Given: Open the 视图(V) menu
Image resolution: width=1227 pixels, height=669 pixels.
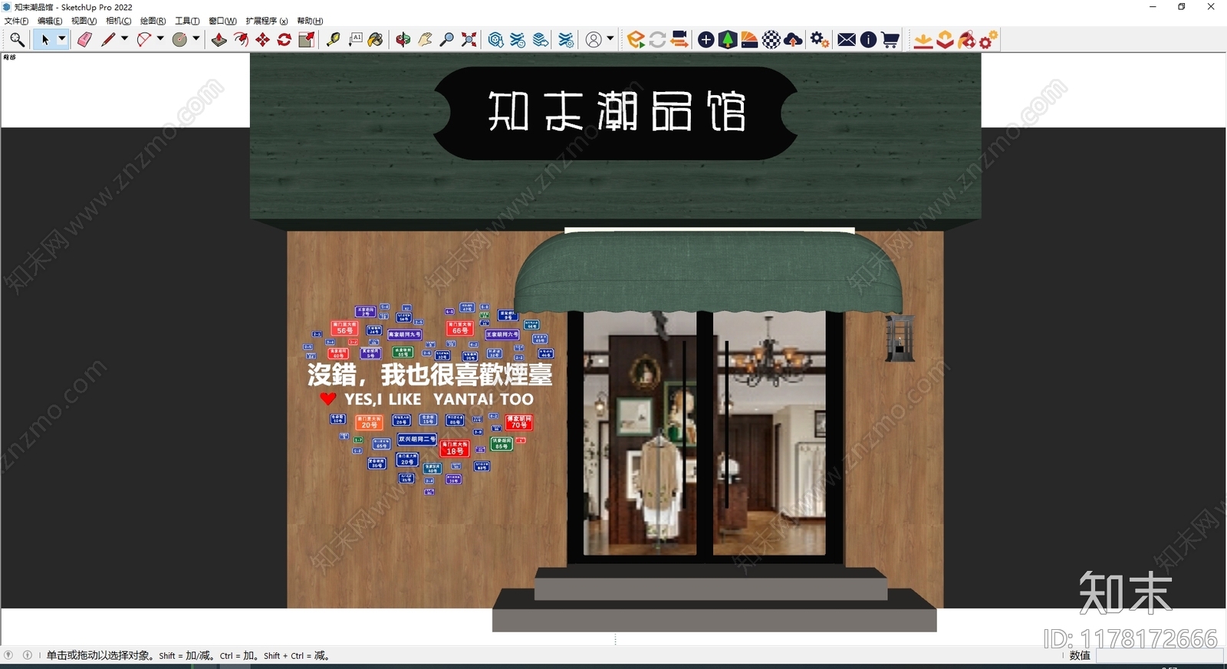Looking at the screenshot, I should click(x=84, y=21).
